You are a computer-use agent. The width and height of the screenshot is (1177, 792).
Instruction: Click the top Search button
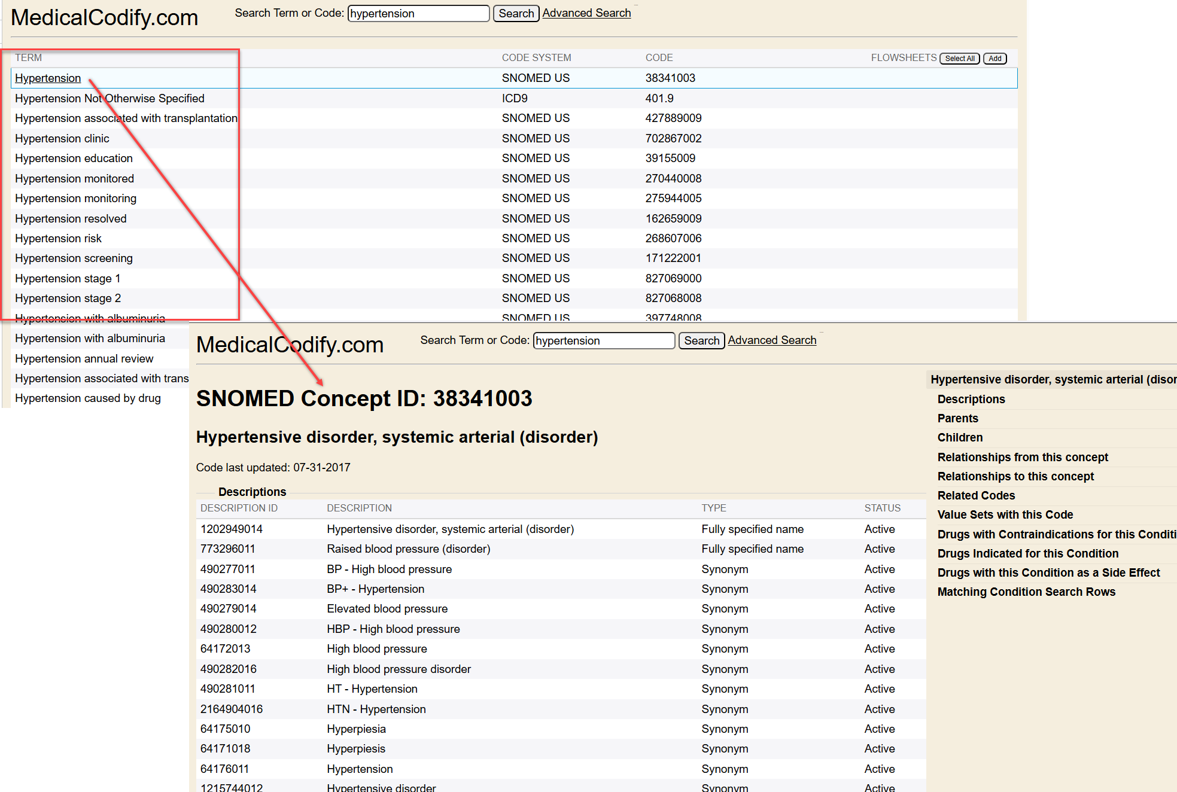[516, 13]
